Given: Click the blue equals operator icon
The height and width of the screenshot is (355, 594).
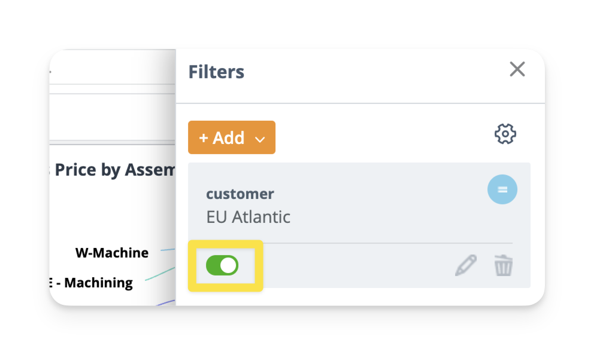Looking at the screenshot, I should 502,189.
